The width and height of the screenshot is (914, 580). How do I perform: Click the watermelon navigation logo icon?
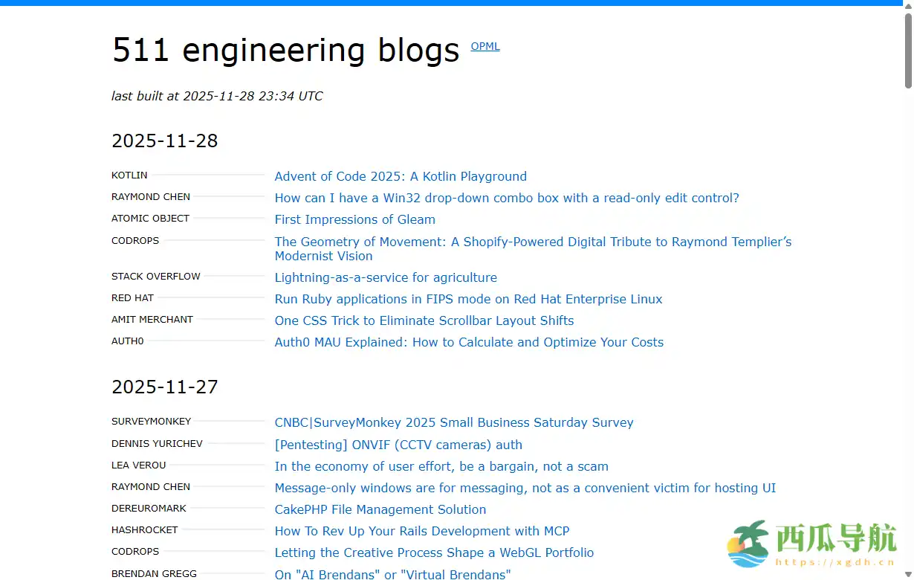point(748,544)
